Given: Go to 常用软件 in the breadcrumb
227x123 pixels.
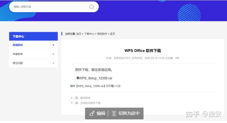Looking at the screenshot, I should (102, 34).
